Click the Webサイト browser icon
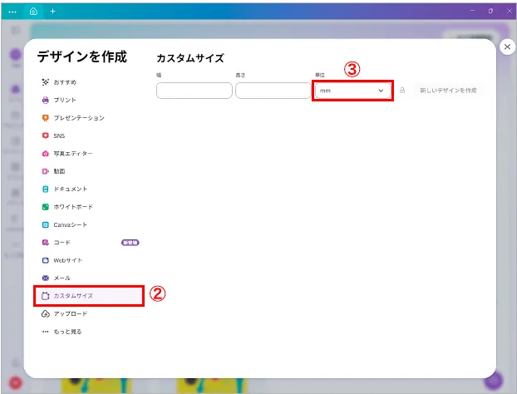The width and height of the screenshot is (517, 394). (x=46, y=260)
